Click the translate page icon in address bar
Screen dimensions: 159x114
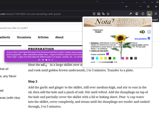tap(103, 14)
